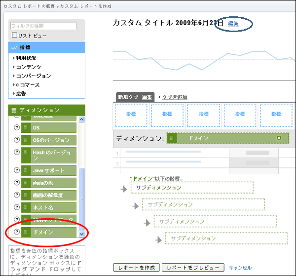The width and height of the screenshot is (296, 276).
Task: Click the 指標 header chart icon
Action: click(14, 47)
